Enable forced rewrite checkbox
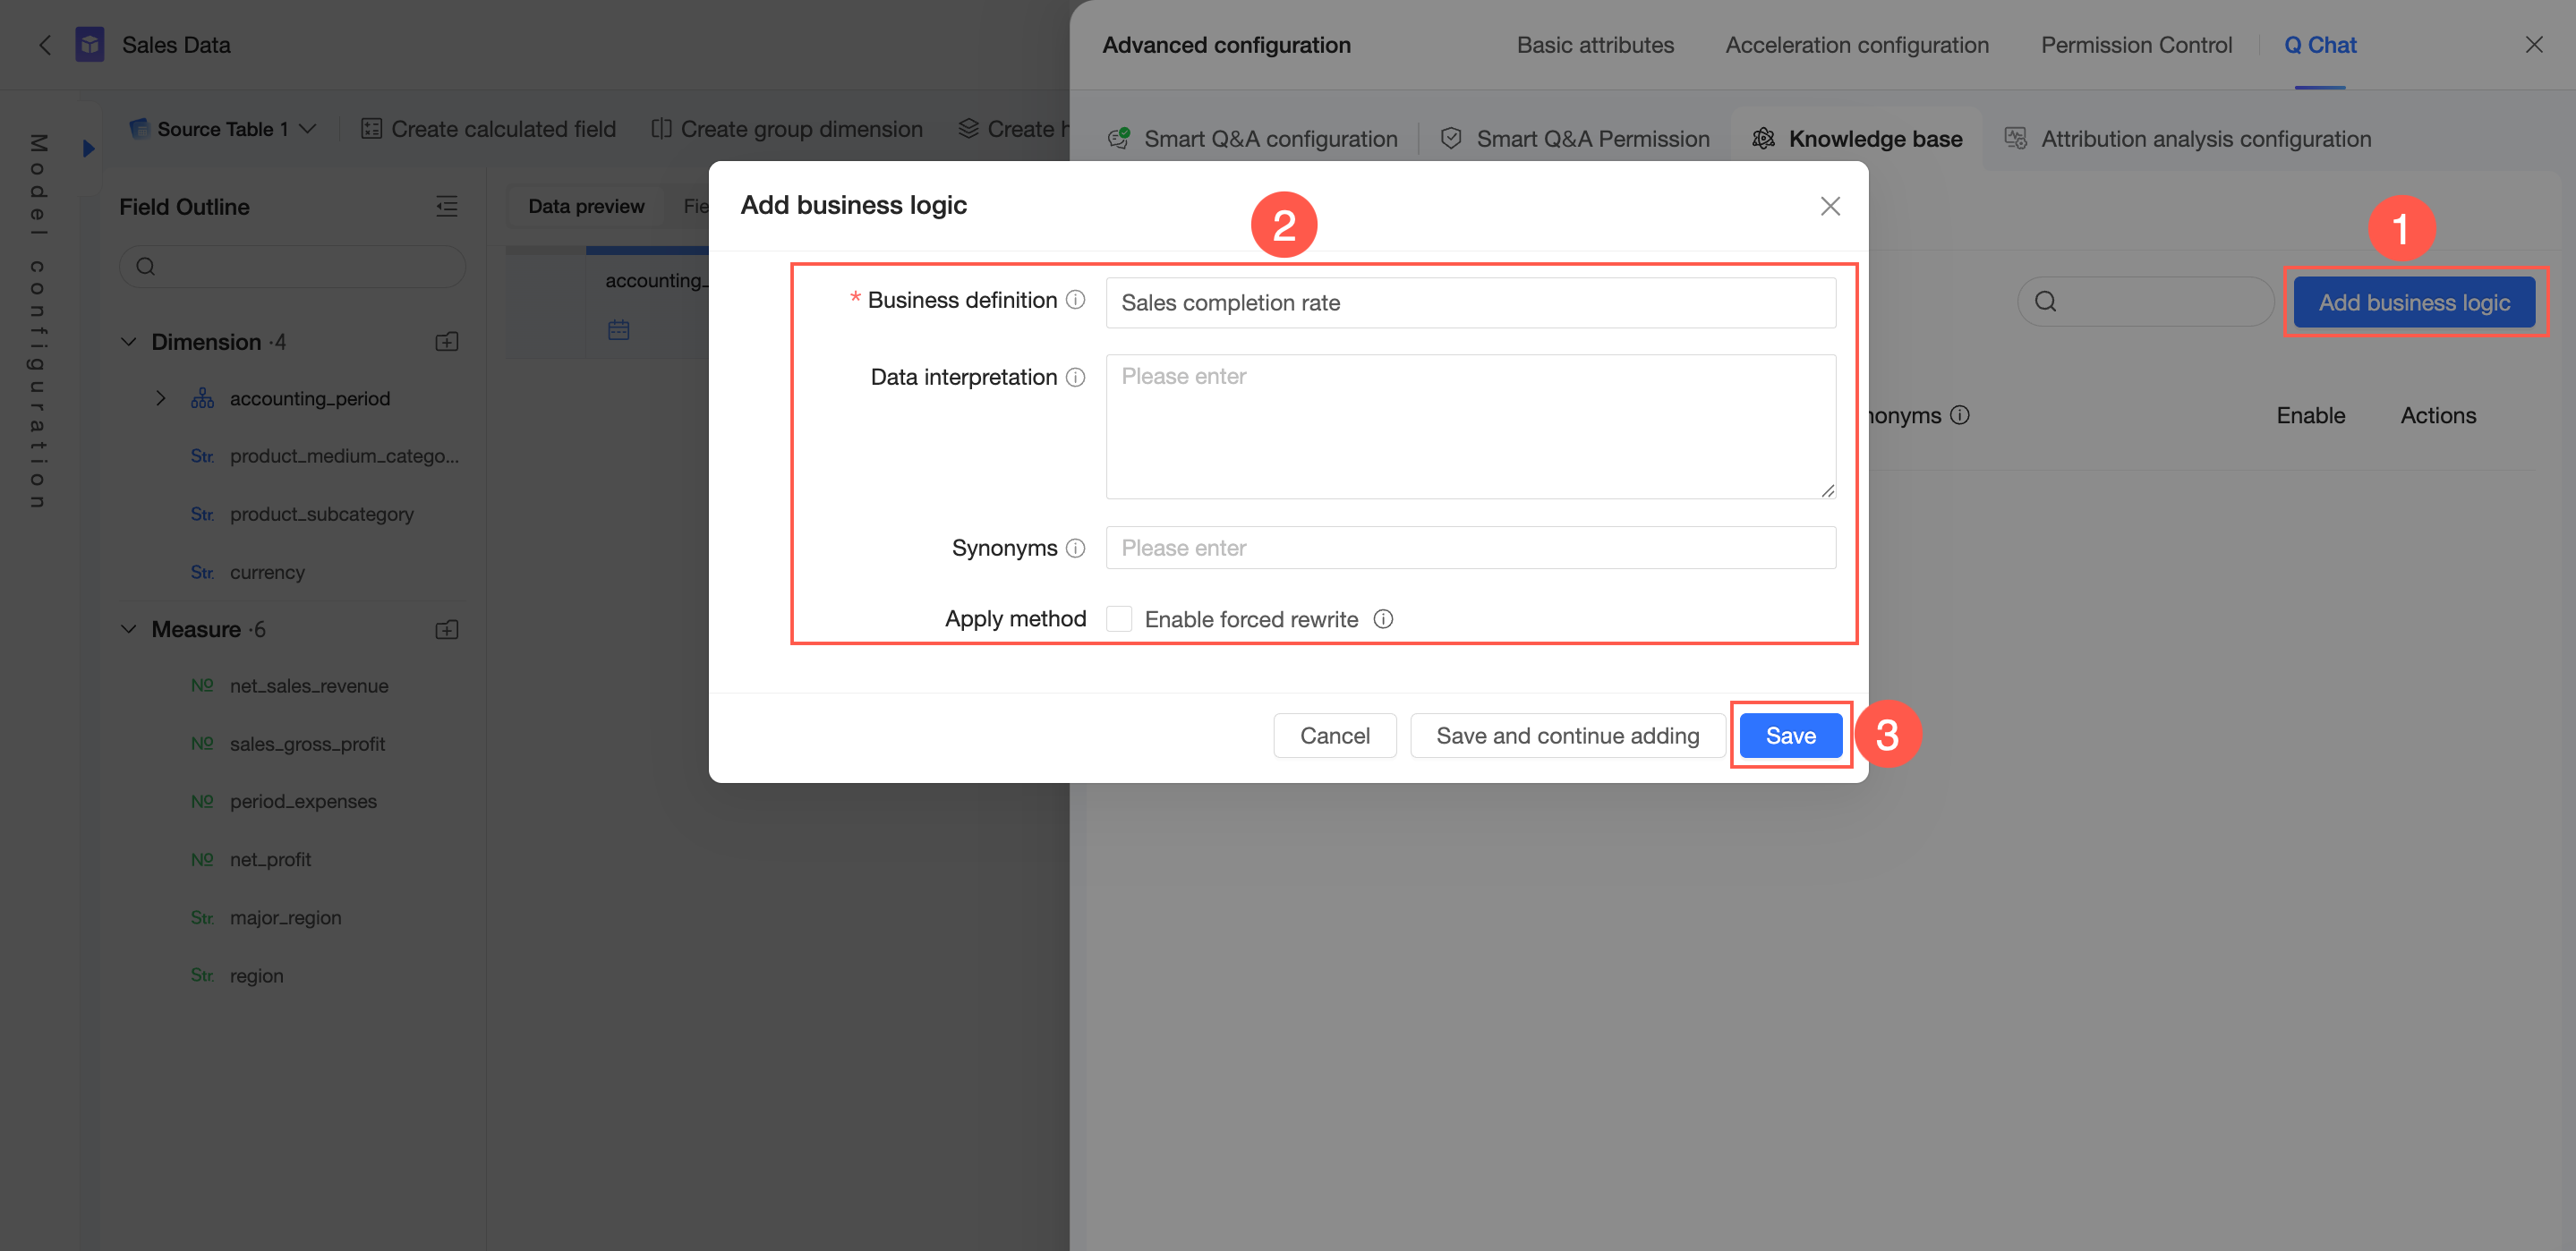Image resolution: width=2576 pixels, height=1251 pixels. (x=1119, y=619)
